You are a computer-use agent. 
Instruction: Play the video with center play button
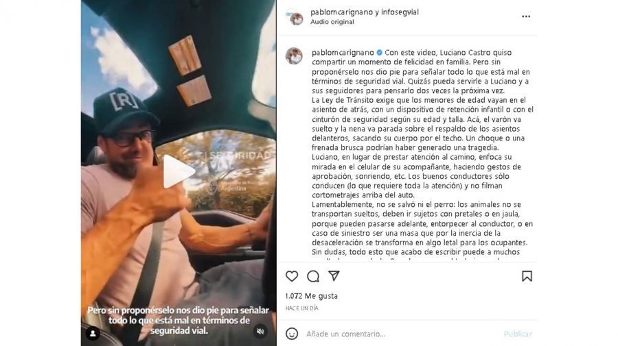(179, 171)
